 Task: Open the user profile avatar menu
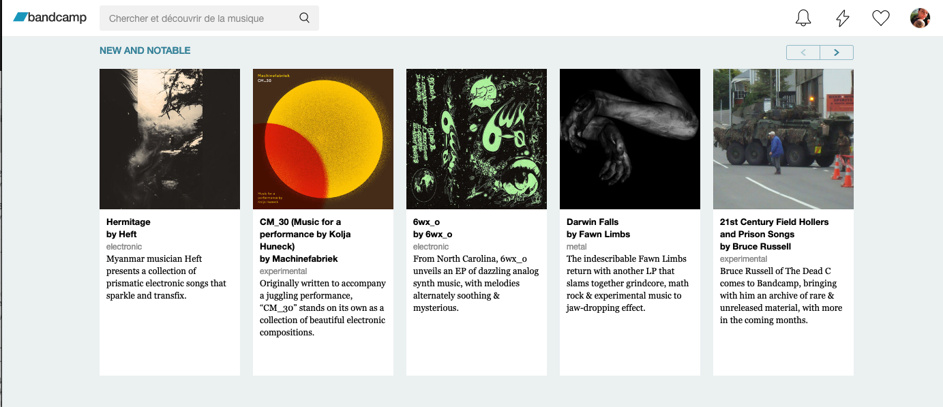(920, 18)
